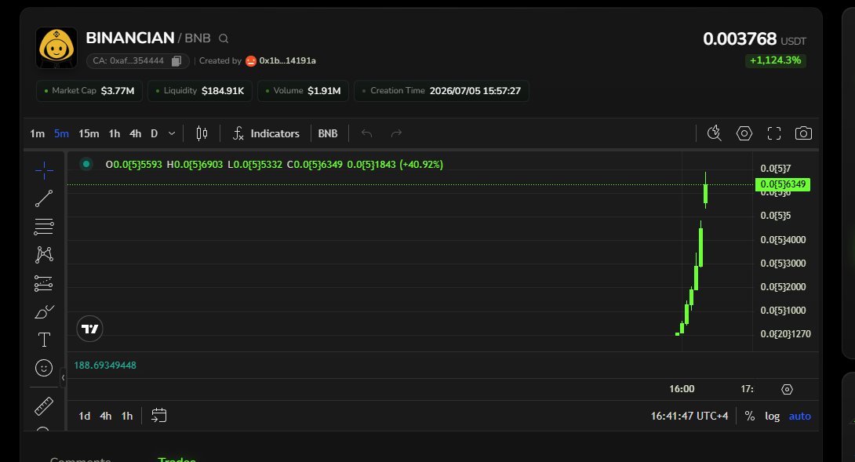Collapse the drawing toolbar side arrow
Image resolution: width=855 pixels, height=462 pixels.
click(64, 377)
